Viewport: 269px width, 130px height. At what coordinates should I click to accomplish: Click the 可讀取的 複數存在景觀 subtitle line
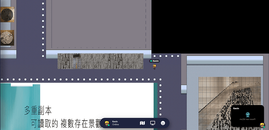coord(66,124)
